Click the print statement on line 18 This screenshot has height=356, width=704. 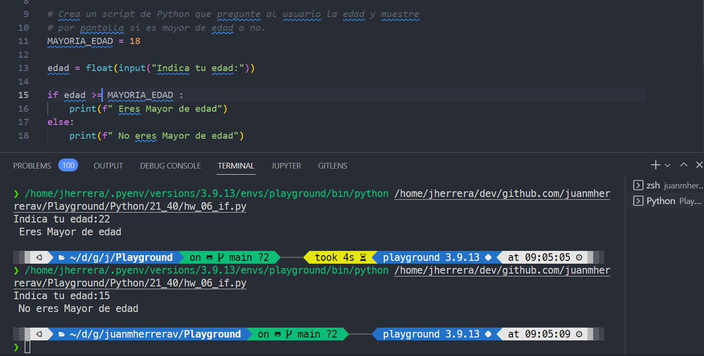156,135
